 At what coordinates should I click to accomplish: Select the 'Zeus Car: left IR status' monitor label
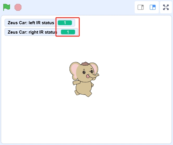[x=31, y=23]
